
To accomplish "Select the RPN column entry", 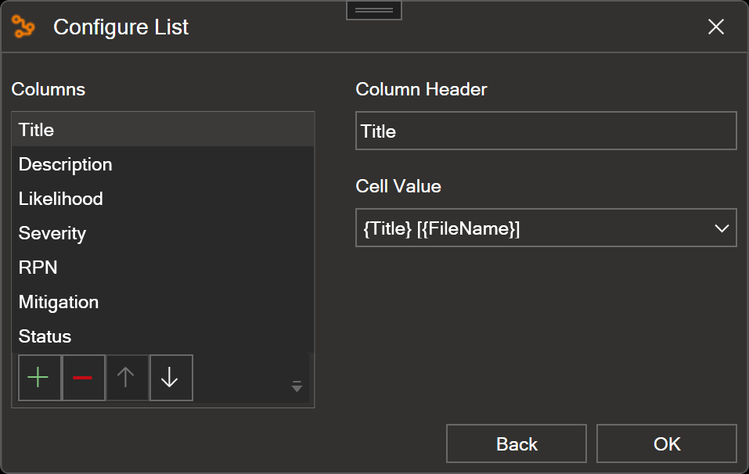I will pyautogui.click(x=163, y=268).
